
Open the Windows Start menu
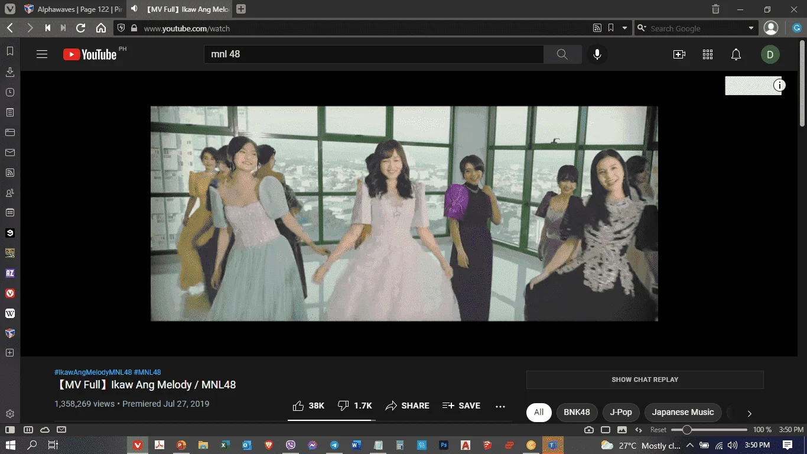point(11,445)
